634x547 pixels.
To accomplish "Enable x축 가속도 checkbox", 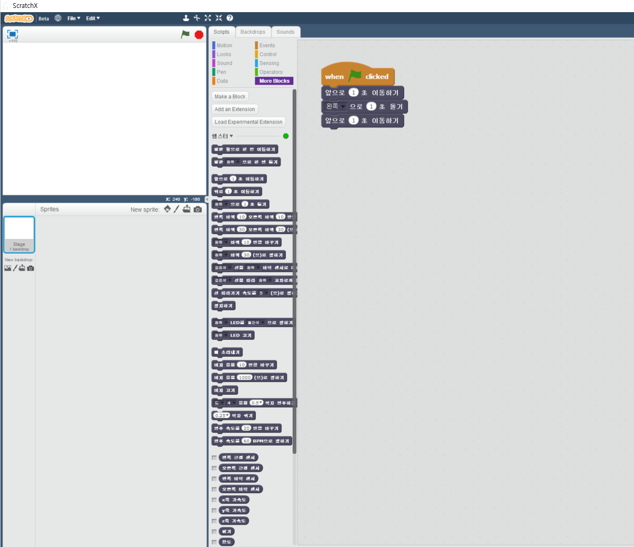I will (x=214, y=500).
